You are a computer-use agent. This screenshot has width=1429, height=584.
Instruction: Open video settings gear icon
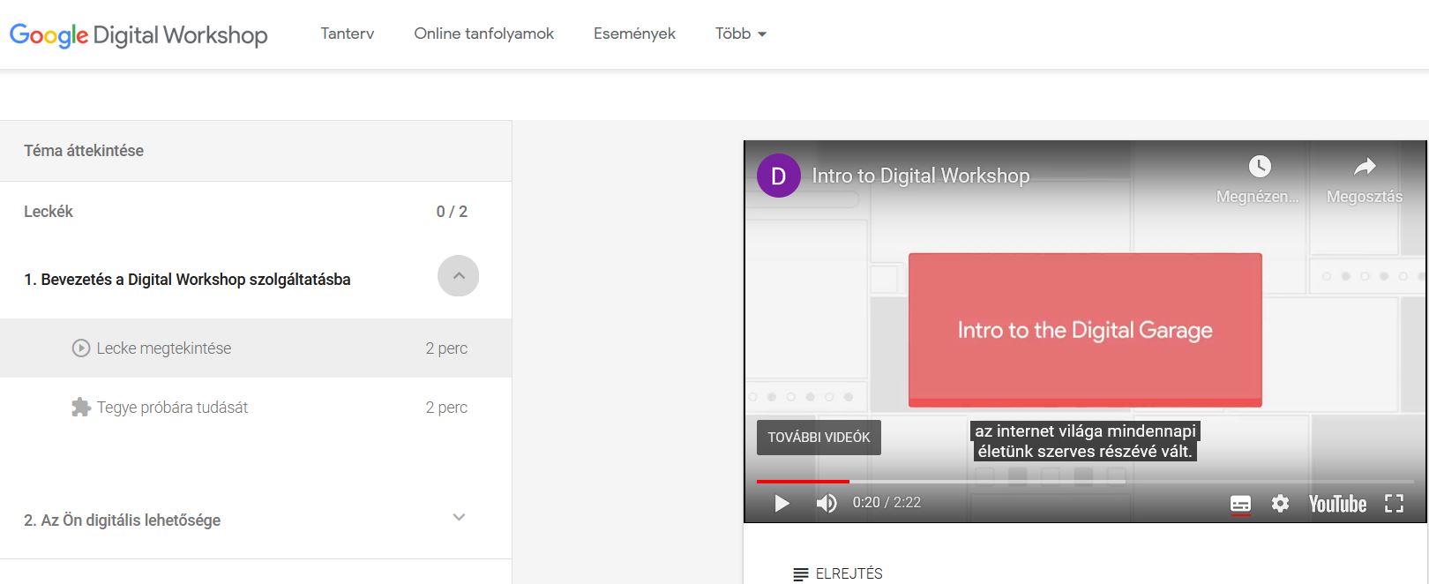click(1280, 504)
